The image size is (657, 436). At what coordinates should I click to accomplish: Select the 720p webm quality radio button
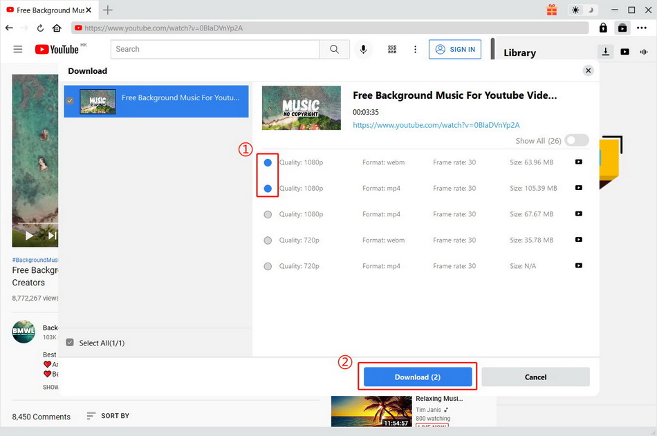[268, 240]
